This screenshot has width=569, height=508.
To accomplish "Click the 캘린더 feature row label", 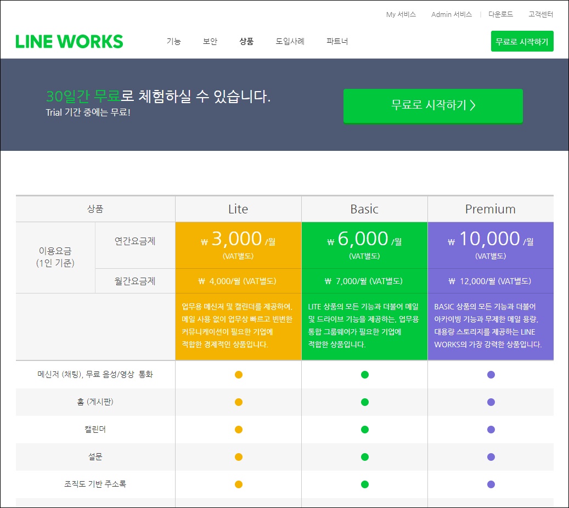I will (x=95, y=429).
